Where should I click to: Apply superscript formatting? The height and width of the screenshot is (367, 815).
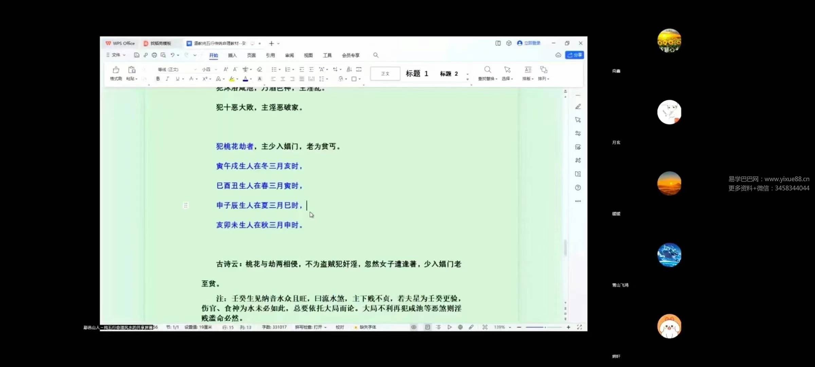pyautogui.click(x=204, y=78)
